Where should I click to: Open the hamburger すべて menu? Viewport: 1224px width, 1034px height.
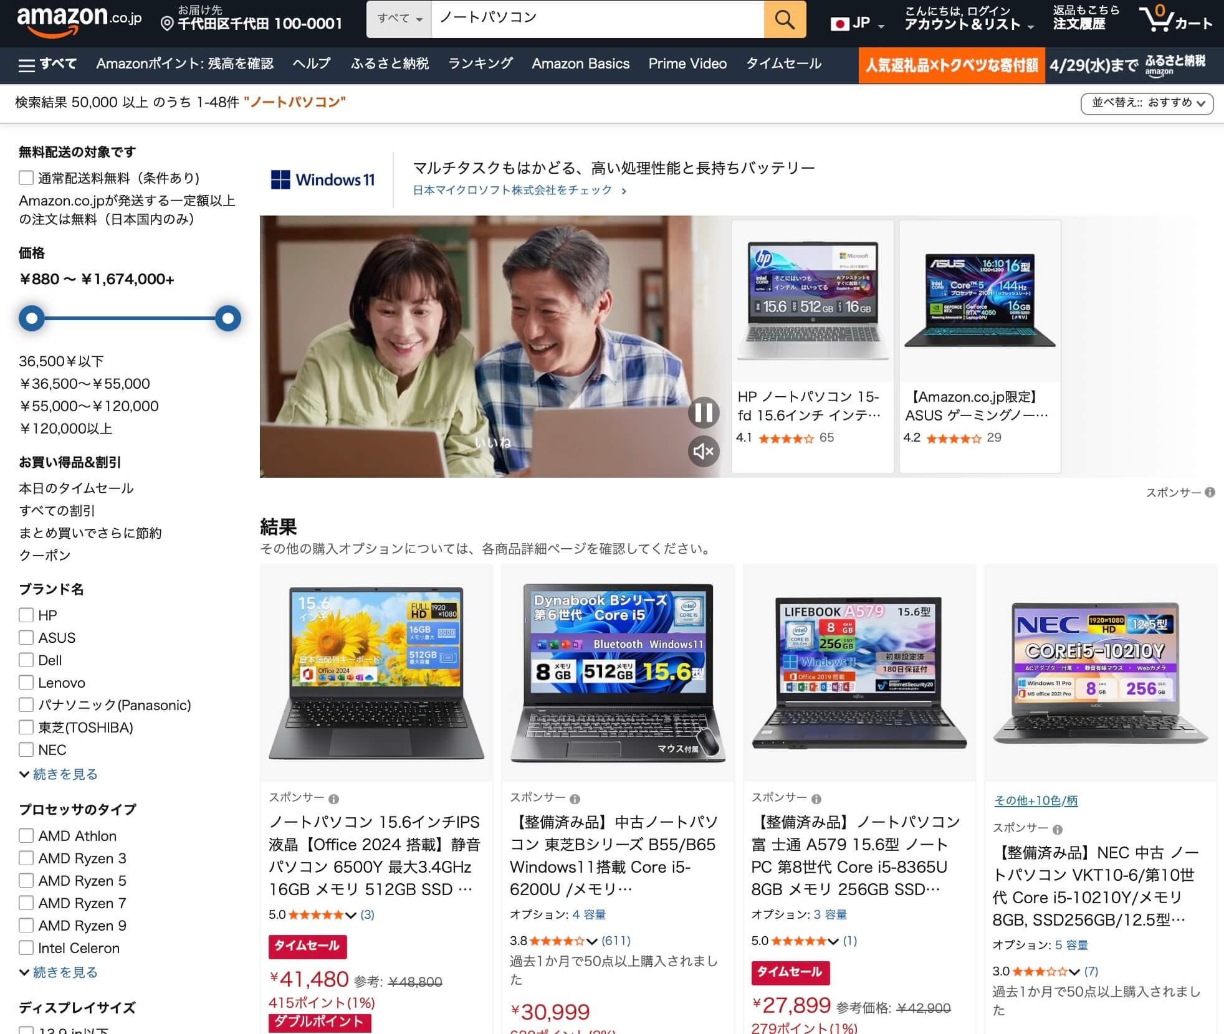(x=47, y=64)
